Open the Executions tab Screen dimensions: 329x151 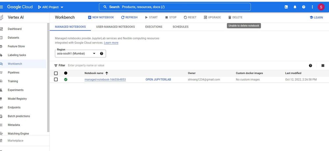(154, 27)
